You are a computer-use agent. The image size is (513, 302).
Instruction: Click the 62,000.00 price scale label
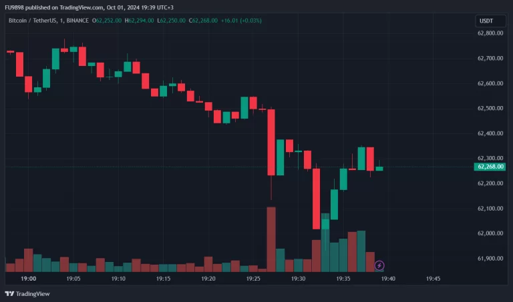coord(490,233)
